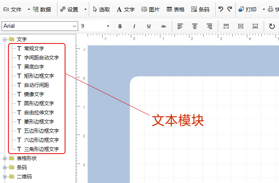
Task: Toggle italic formatting
Action: click(134, 26)
